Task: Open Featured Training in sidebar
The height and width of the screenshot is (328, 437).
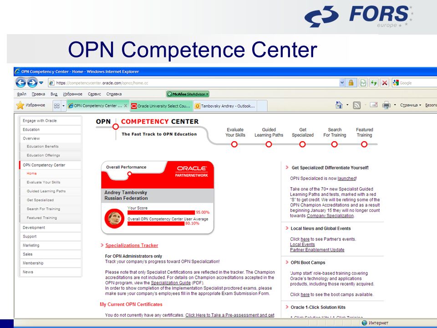Action: (50, 218)
